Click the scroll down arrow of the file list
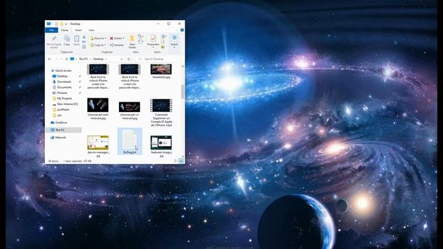 (x=183, y=156)
